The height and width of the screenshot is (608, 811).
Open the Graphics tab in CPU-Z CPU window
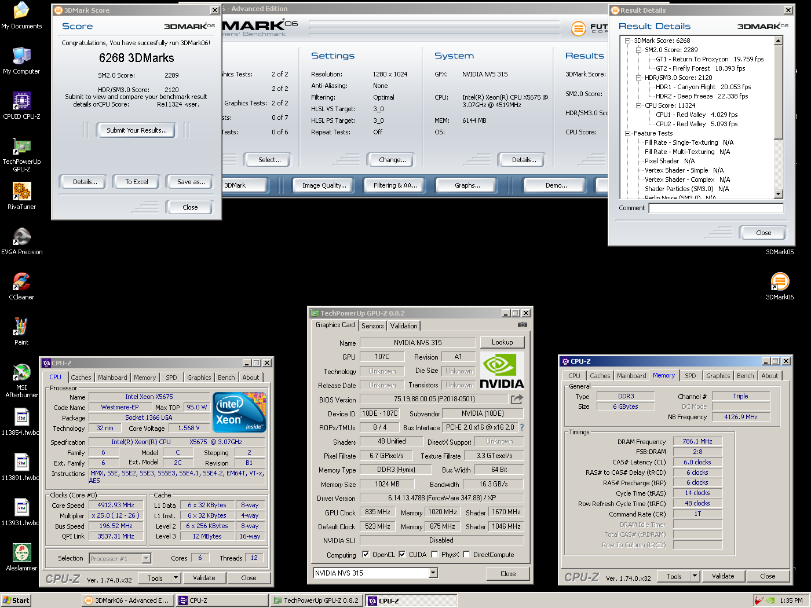199,378
